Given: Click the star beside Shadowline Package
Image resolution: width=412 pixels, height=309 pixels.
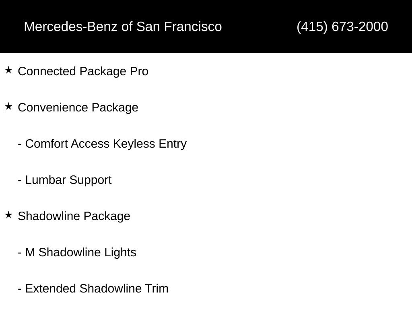Looking at the screenshot, I should 8,215.
